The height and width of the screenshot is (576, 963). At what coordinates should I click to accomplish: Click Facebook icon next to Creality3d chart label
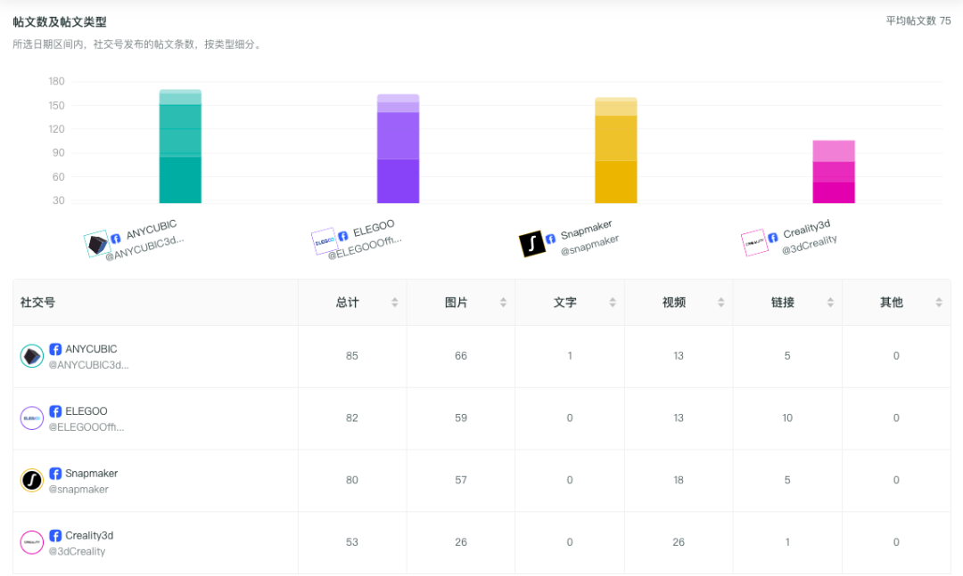(773, 238)
